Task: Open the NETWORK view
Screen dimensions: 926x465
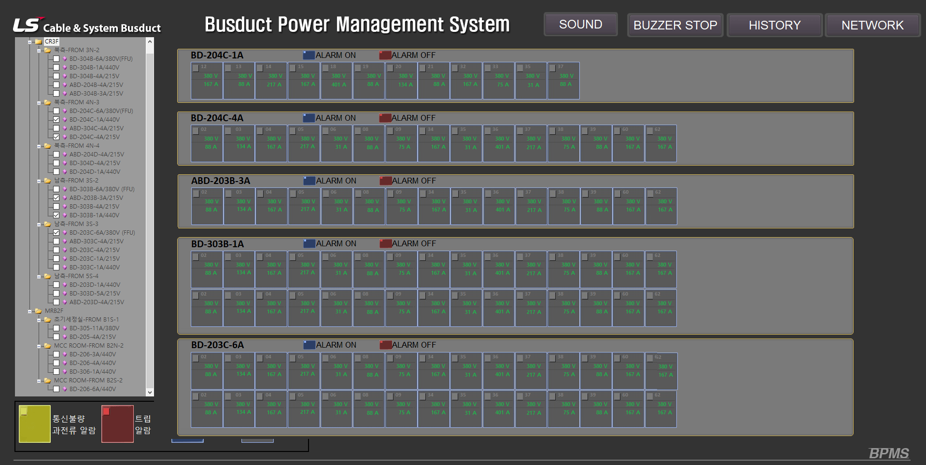Action: point(872,25)
